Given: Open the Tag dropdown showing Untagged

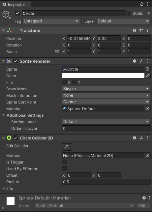Looking at the screenshot, I should [x=51, y=21].
